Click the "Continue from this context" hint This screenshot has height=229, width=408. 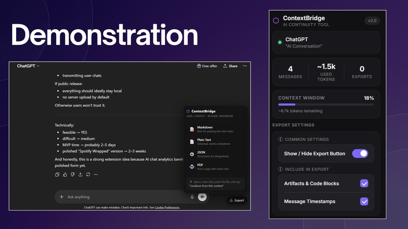tap(207, 186)
